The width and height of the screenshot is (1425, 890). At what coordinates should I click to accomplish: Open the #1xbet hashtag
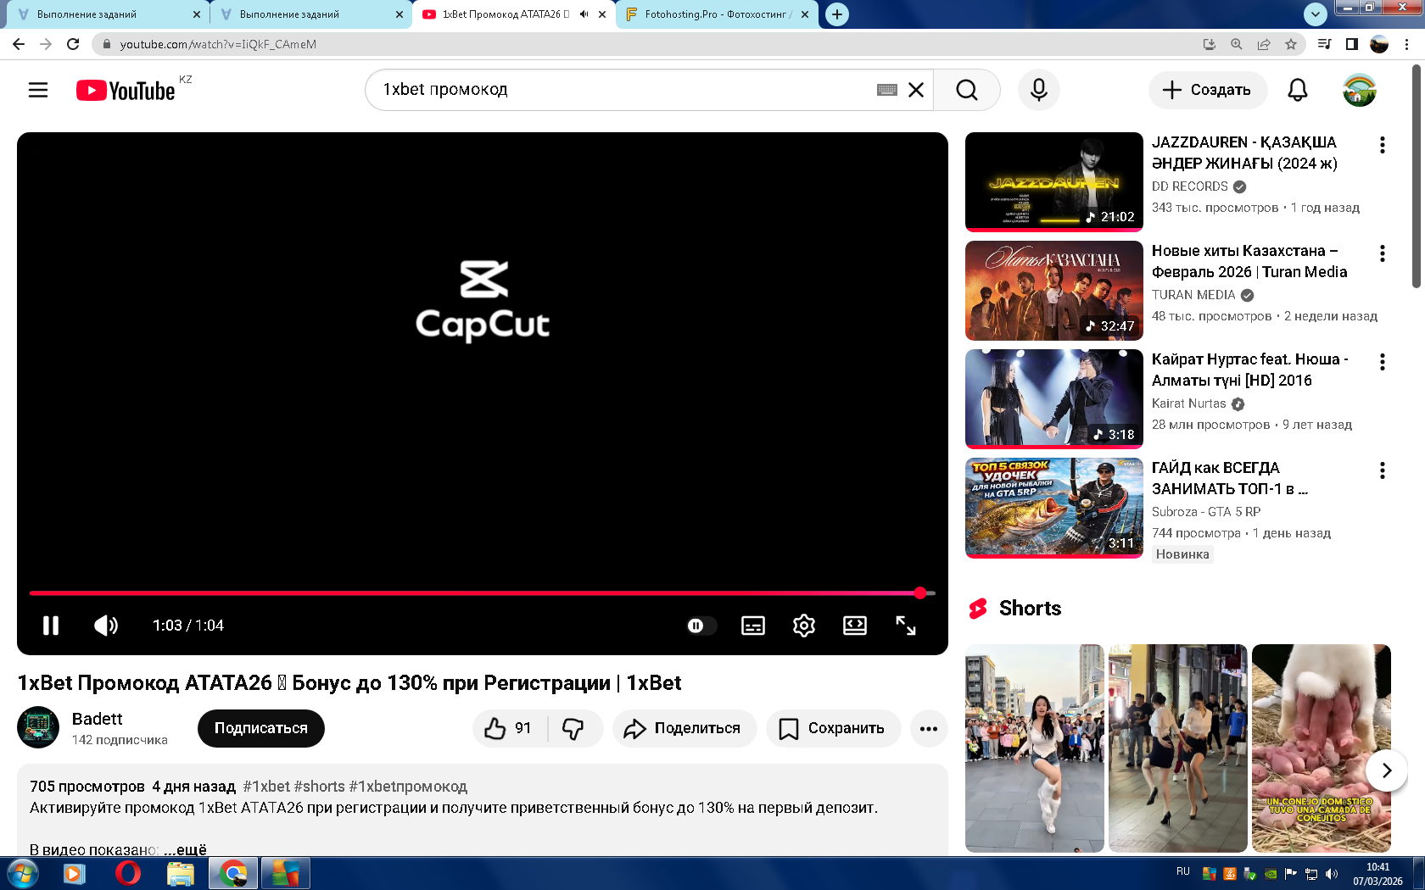click(x=266, y=787)
